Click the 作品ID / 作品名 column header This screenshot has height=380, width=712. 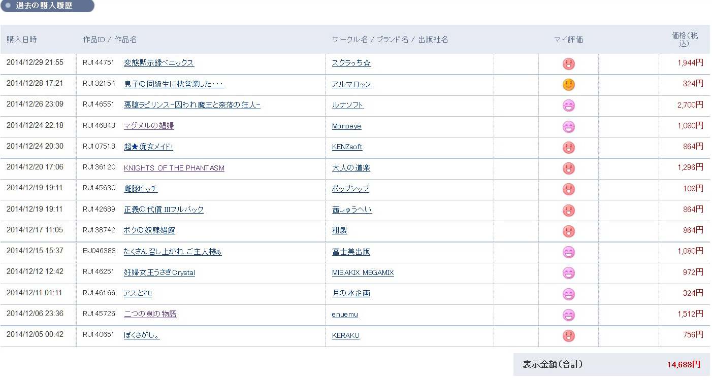110,40
